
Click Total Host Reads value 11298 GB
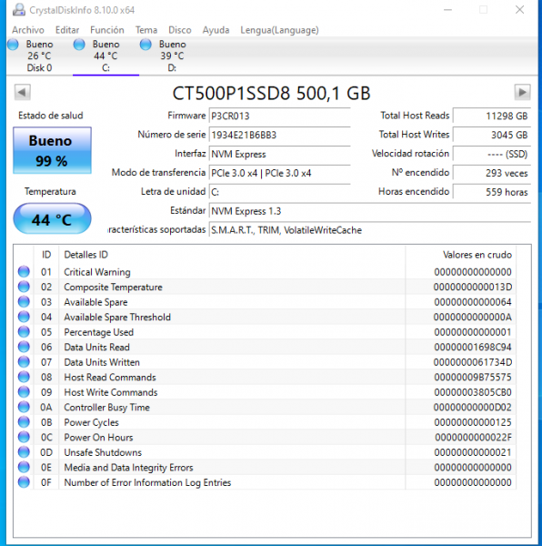(x=492, y=116)
